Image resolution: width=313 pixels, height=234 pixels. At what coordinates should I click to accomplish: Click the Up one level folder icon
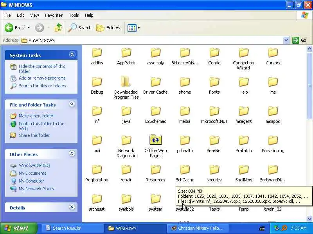coord(58,28)
